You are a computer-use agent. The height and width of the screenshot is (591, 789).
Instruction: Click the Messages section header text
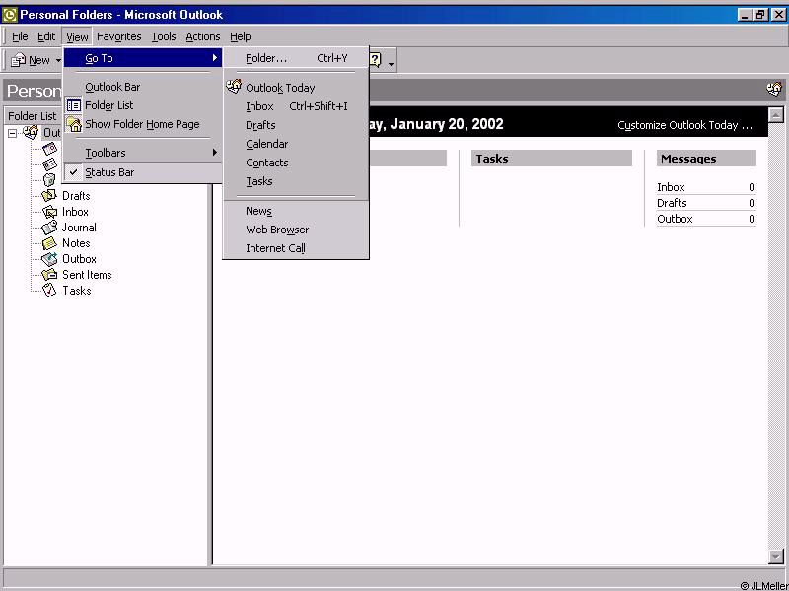pyautogui.click(x=688, y=159)
